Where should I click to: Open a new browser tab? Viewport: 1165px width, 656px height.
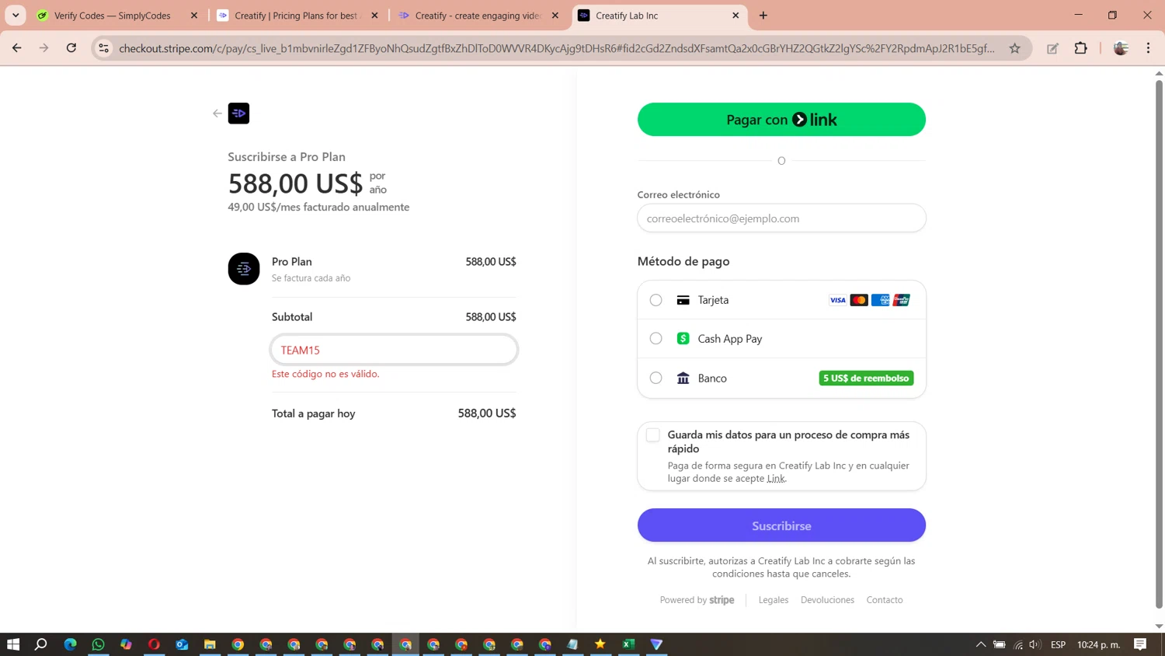pos(763,16)
